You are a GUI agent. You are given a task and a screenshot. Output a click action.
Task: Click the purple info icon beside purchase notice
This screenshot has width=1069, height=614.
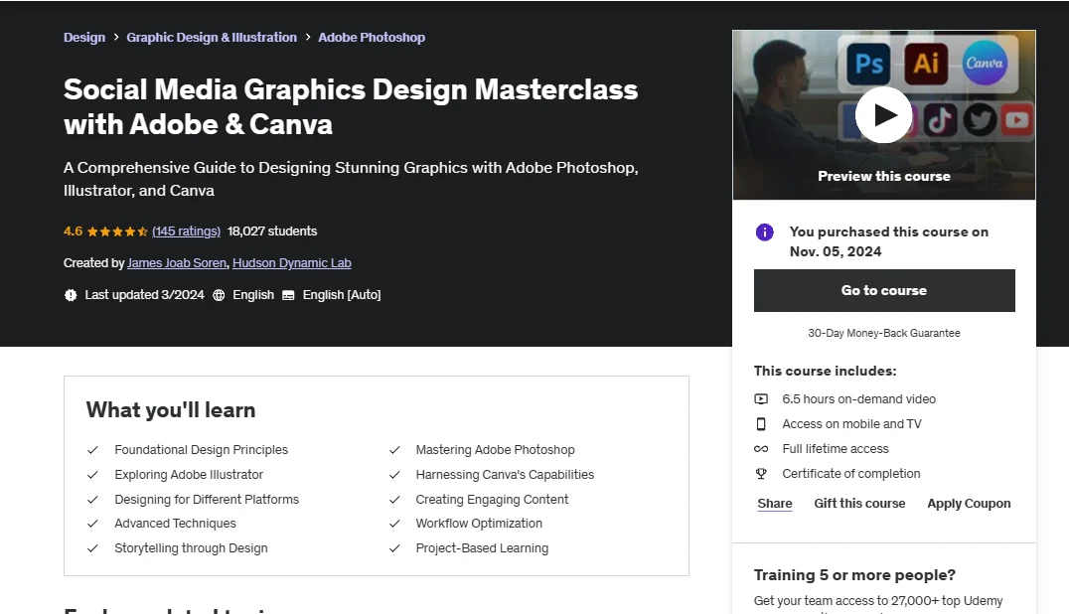click(765, 232)
